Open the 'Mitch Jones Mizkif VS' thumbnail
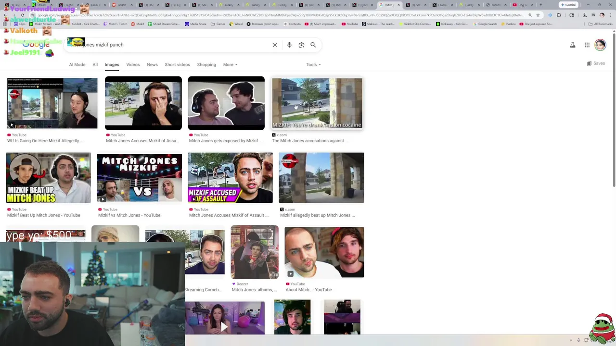 pos(139,178)
